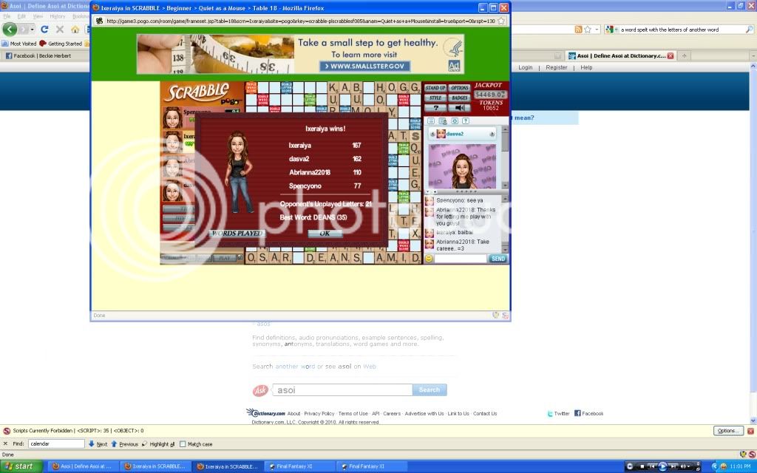Screen dimensions: 757x473
Task: Open the back/forward history dropdown arrow
Action: 31,30
